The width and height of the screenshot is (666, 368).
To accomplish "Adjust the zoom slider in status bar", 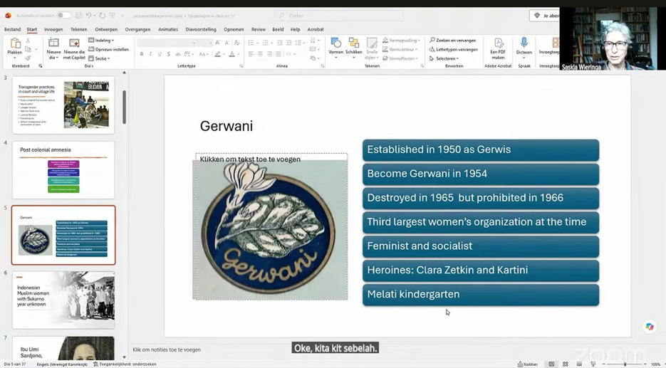I will pyautogui.click(x=625, y=364).
